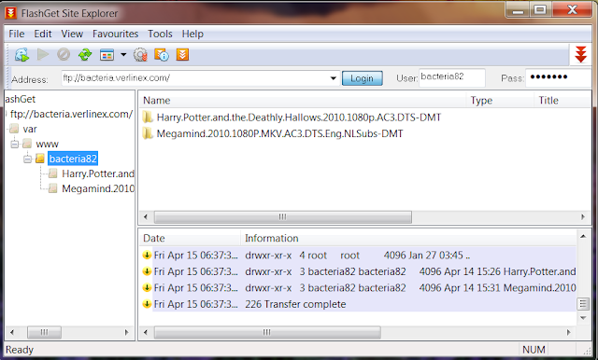Click the NUM indicator in the status bar
This screenshot has height=360, width=598.
534,350
